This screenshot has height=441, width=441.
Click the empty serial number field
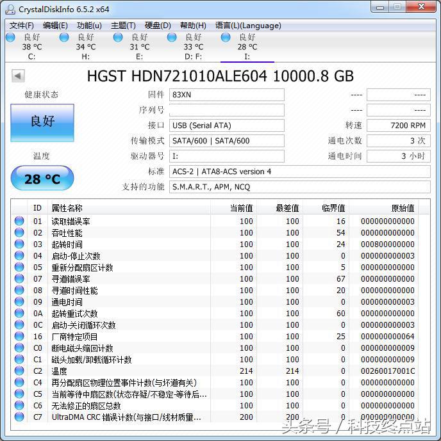(227, 110)
